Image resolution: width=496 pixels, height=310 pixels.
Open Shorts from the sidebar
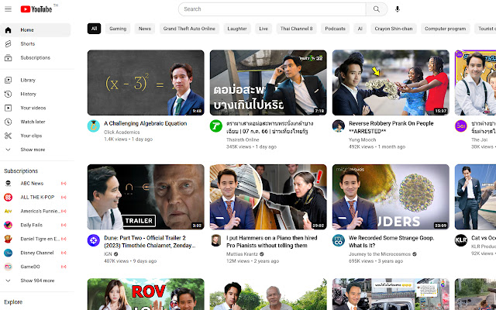click(27, 43)
